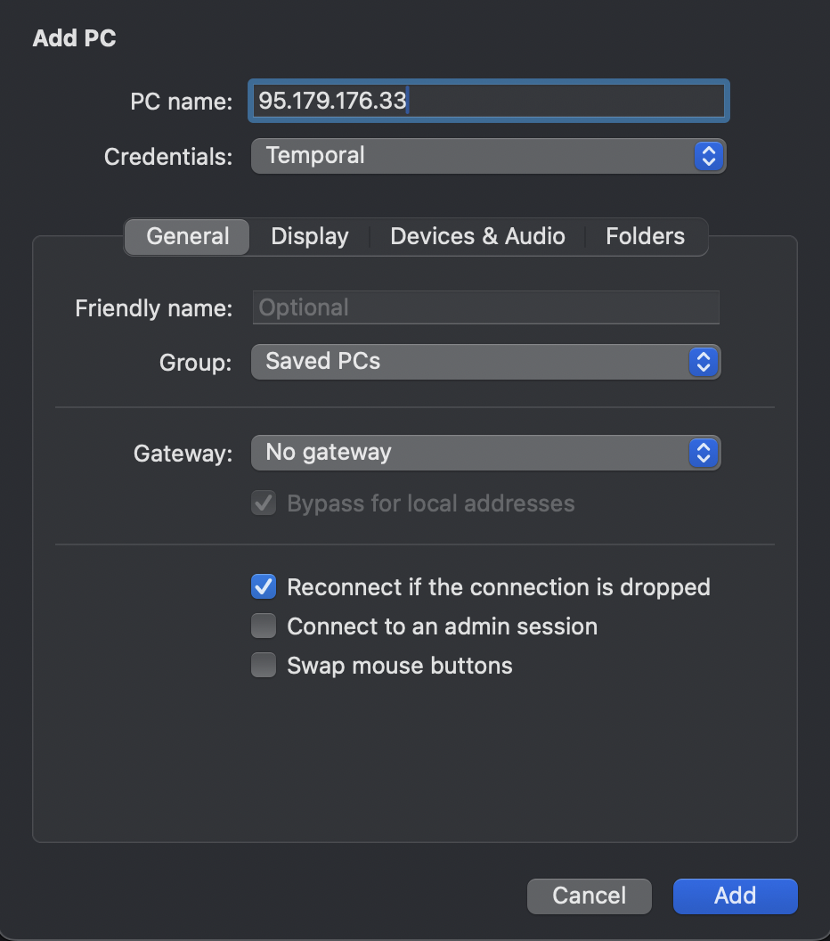Switch to the Display tab
830x941 pixels.
tap(309, 237)
